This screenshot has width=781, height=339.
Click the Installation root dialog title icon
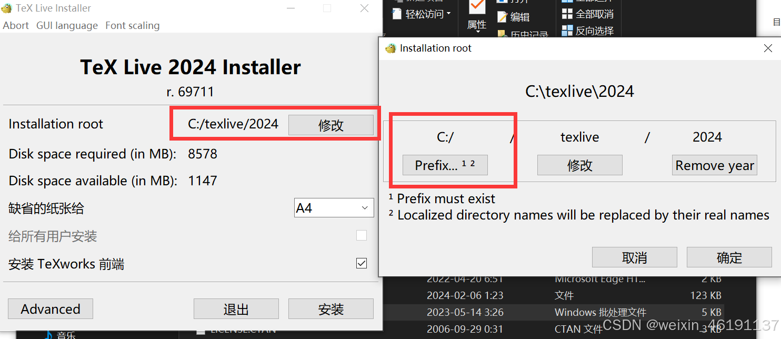coord(390,48)
